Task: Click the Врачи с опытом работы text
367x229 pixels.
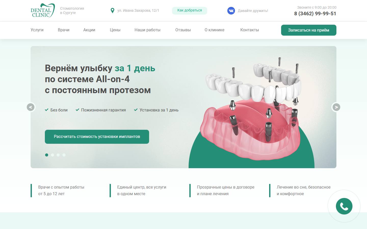Action: [x=61, y=187]
